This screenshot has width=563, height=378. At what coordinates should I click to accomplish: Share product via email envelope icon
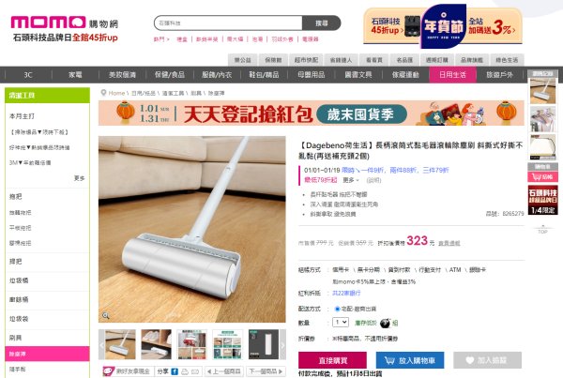point(195,371)
